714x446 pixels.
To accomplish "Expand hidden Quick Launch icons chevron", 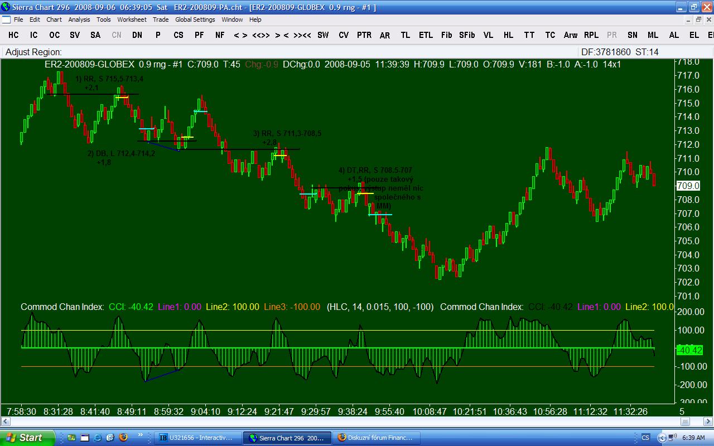I will [x=140, y=435].
